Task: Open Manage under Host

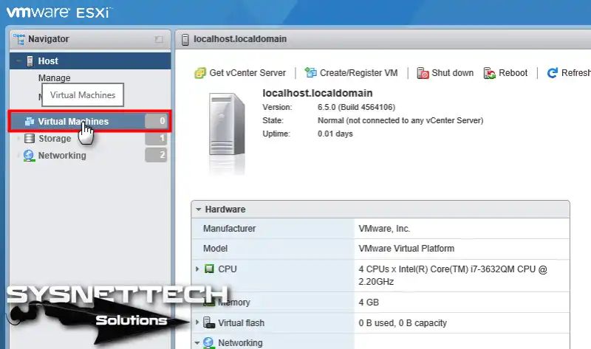Action: pyautogui.click(x=54, y=78)
